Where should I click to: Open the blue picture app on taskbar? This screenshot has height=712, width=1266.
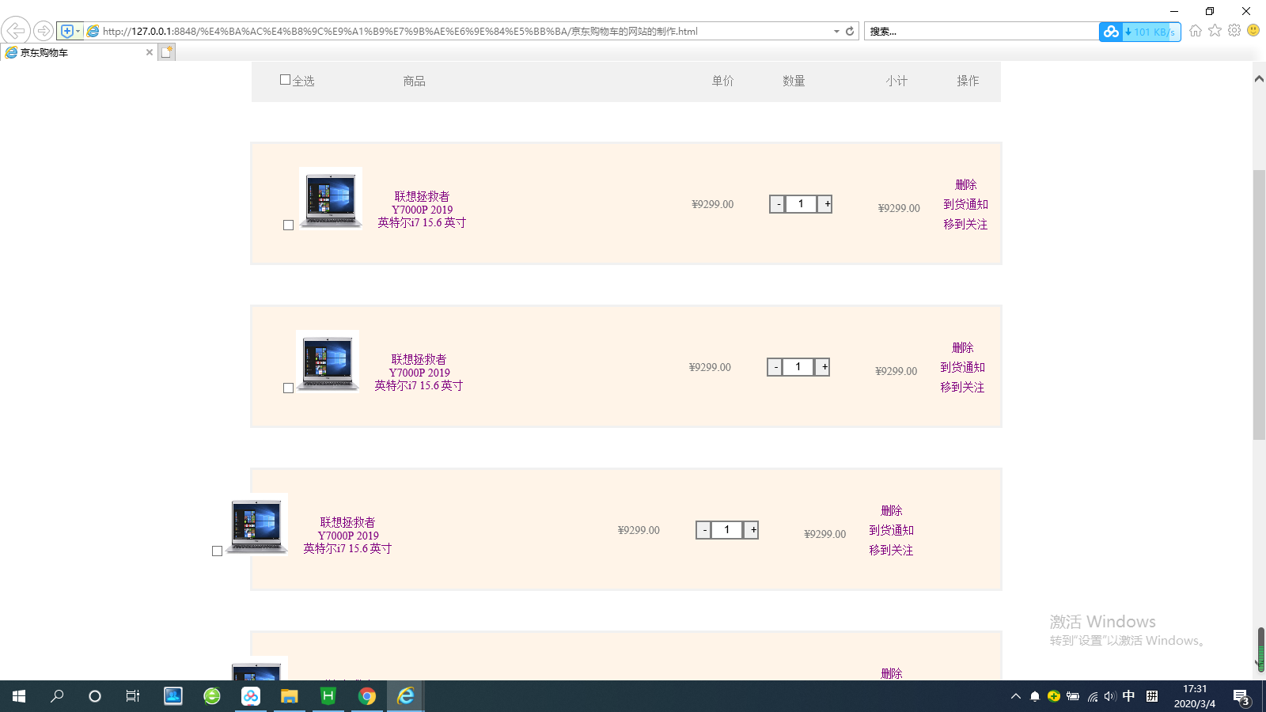pos(172,696)
